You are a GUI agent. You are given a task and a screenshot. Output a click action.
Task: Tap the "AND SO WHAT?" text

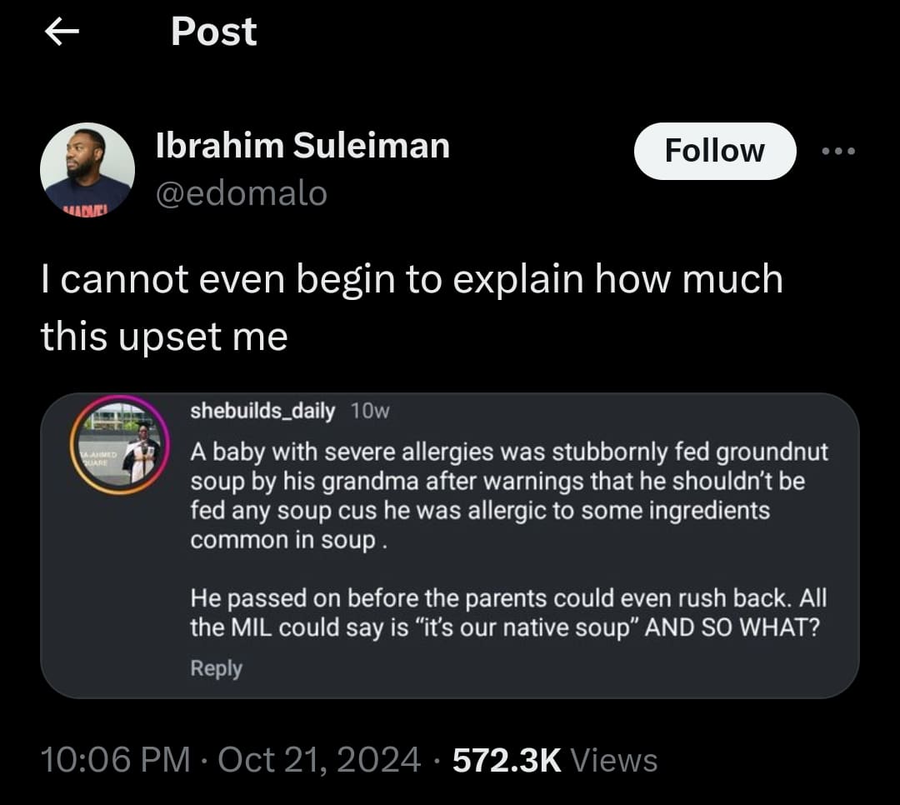pos(732,627)
